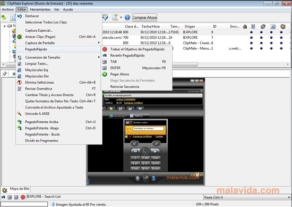
Task: Click the clip preview image
Action: point(145,132)
